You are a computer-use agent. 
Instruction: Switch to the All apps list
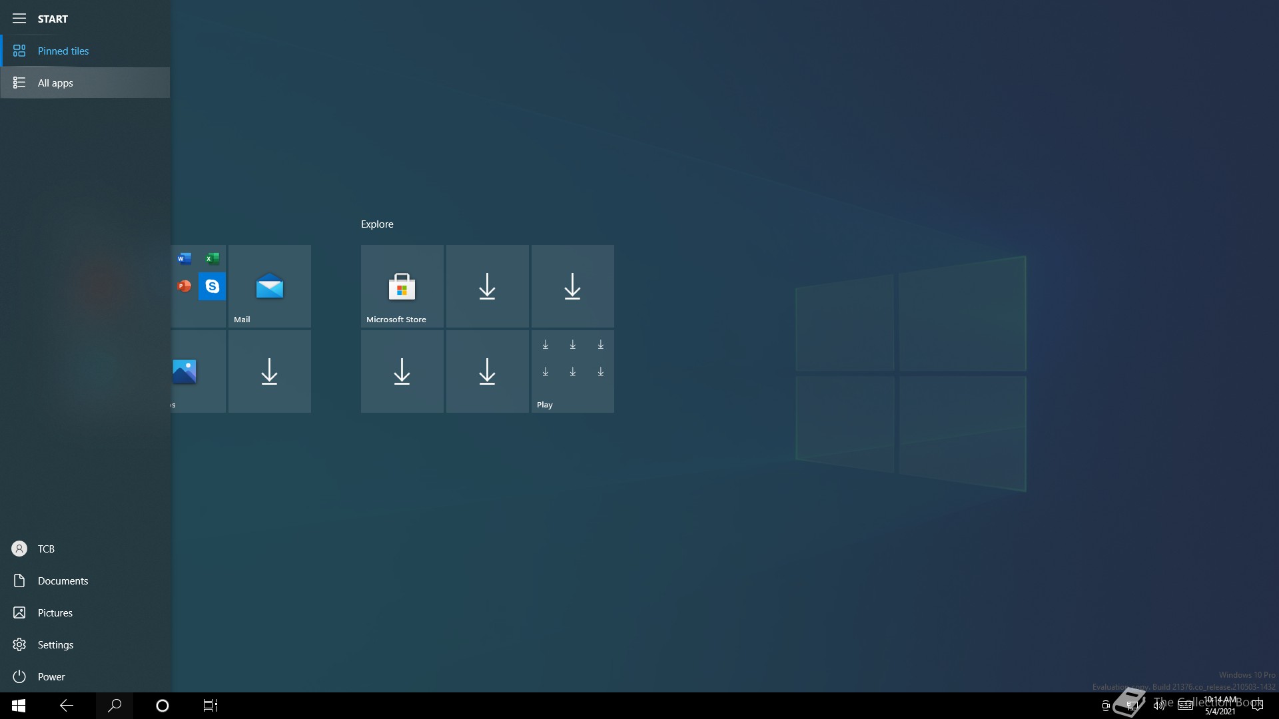point(85,83)
